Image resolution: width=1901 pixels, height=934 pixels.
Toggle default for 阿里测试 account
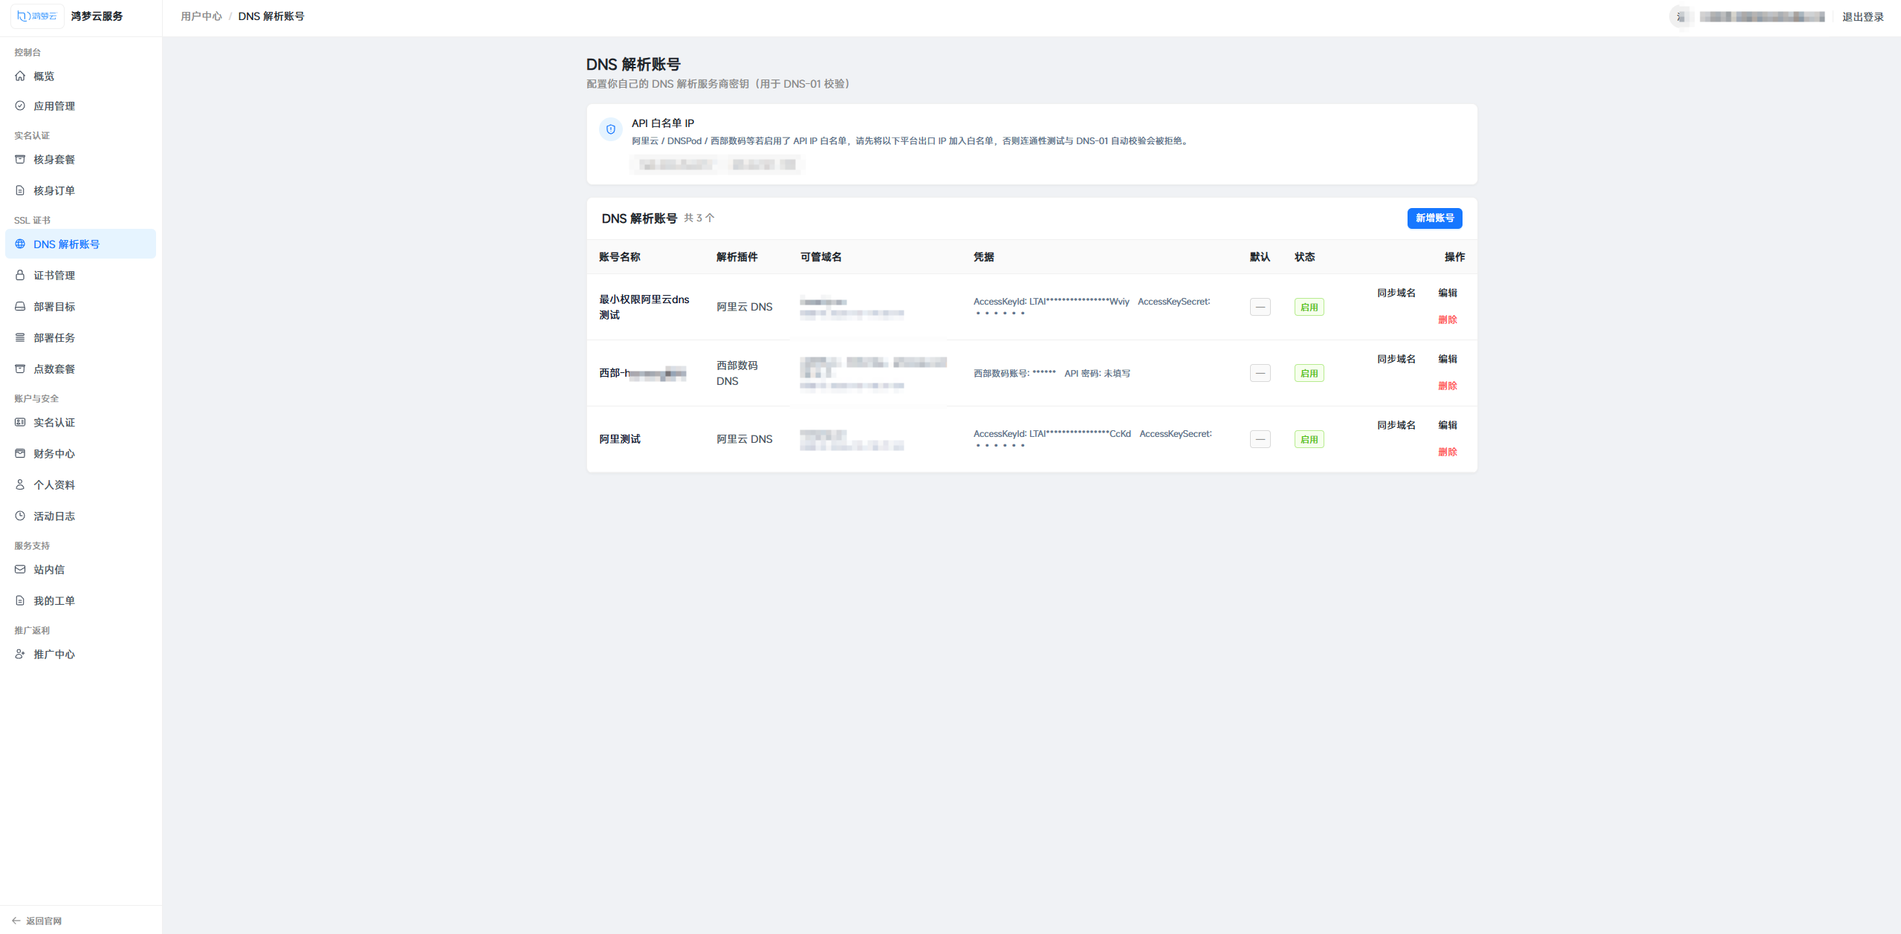tap(1260, 439)
